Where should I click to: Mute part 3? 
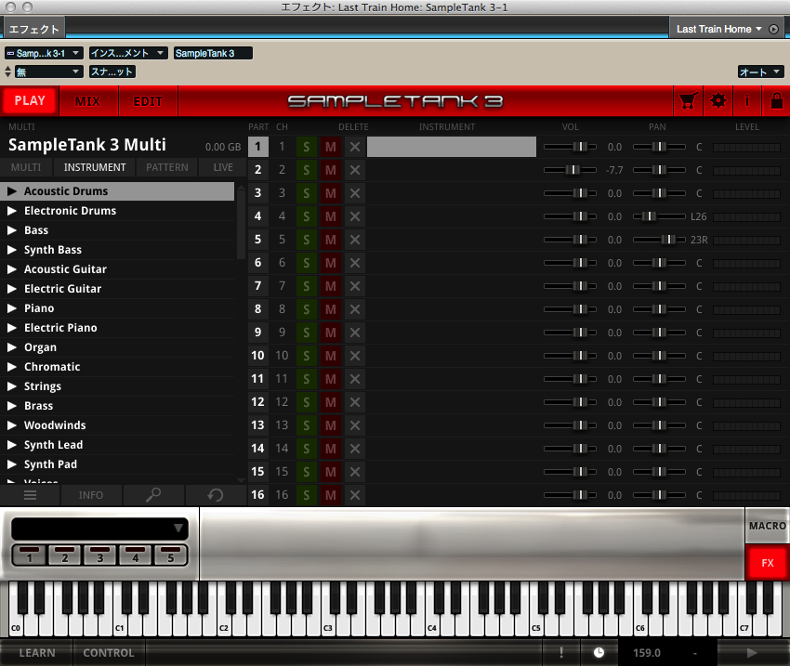click(331, 193)
